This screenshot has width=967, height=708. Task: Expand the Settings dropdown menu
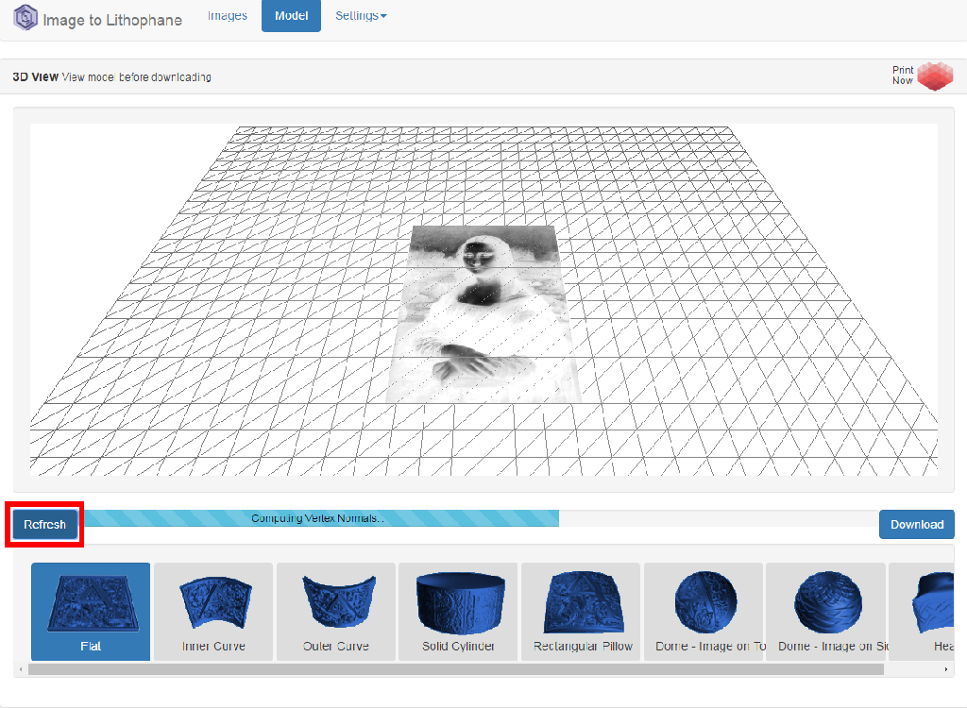(361, 15)
